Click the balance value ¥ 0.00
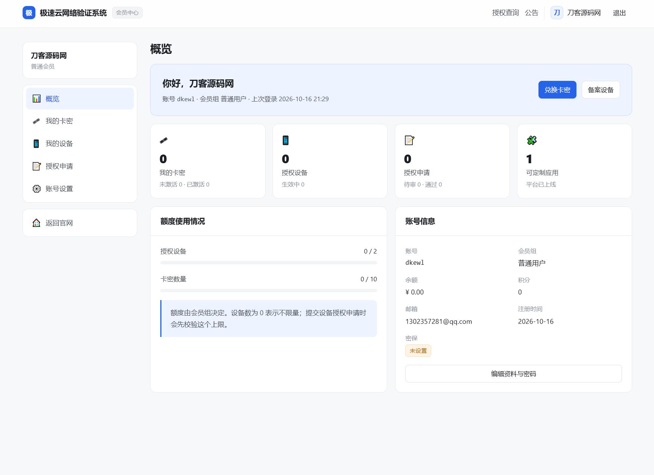This screenshot has height=475, width=654. pyautogui.click(x=414, y=292)
